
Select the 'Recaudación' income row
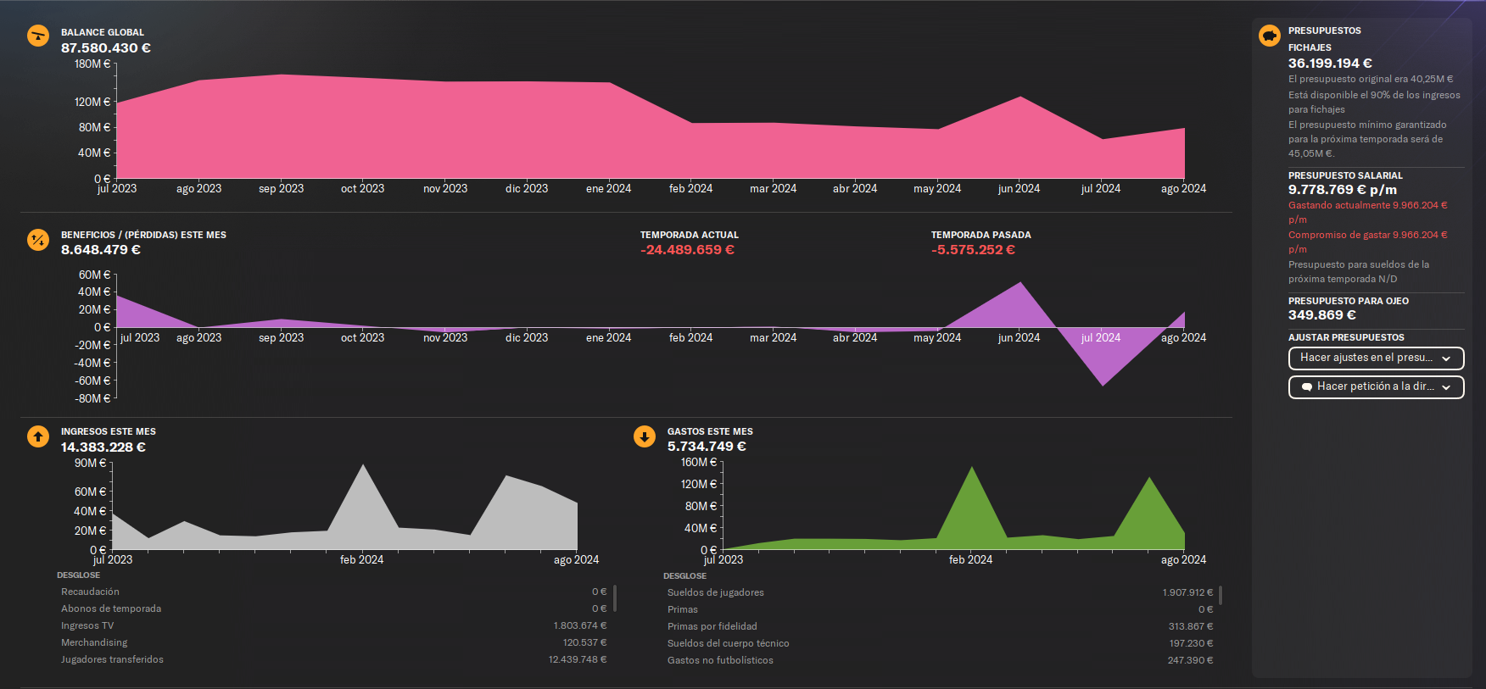(x=334, y=592)
